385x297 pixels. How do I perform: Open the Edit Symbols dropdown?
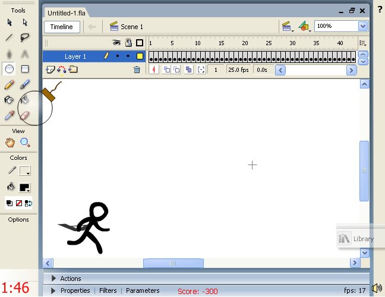click(304, 26)
